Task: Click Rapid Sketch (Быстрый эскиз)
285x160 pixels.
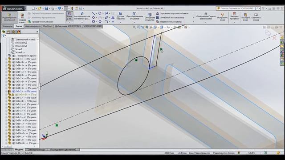Action: click(245, 17)
